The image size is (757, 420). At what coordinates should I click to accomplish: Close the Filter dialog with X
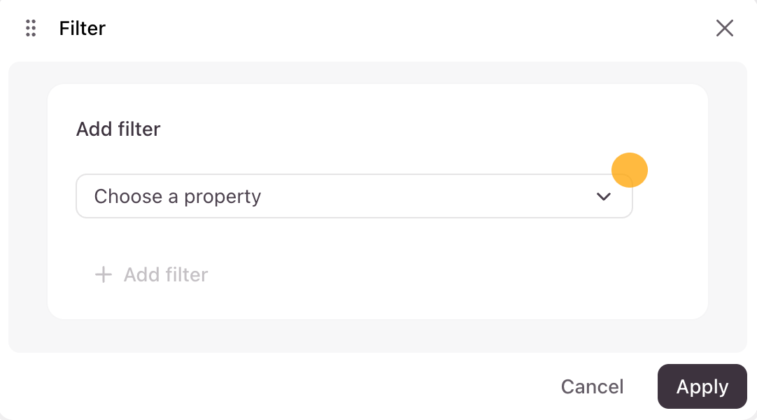coord(725,28)
